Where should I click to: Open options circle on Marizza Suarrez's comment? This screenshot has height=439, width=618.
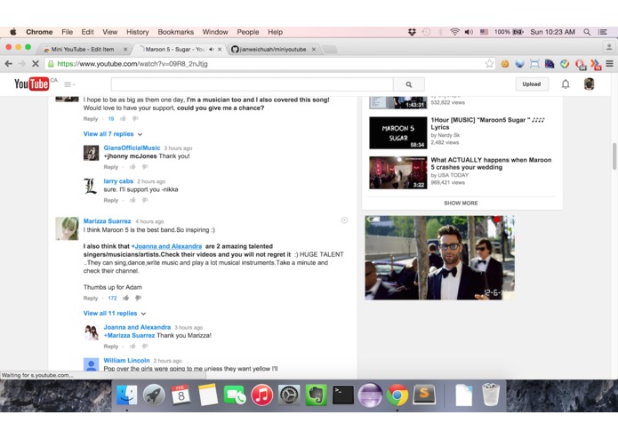pyautogui.click(x=344, y=220)
